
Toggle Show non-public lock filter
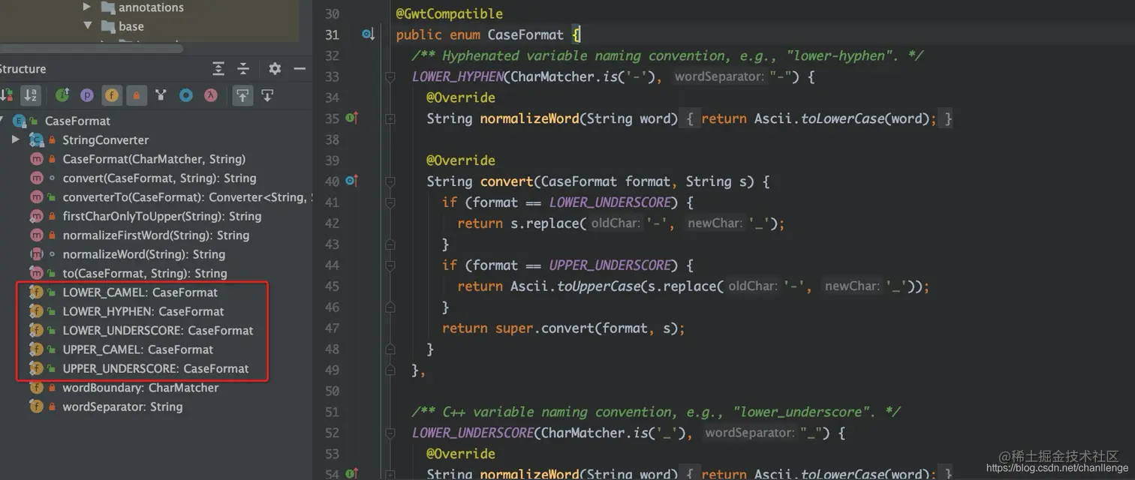(x=136, y=95)
